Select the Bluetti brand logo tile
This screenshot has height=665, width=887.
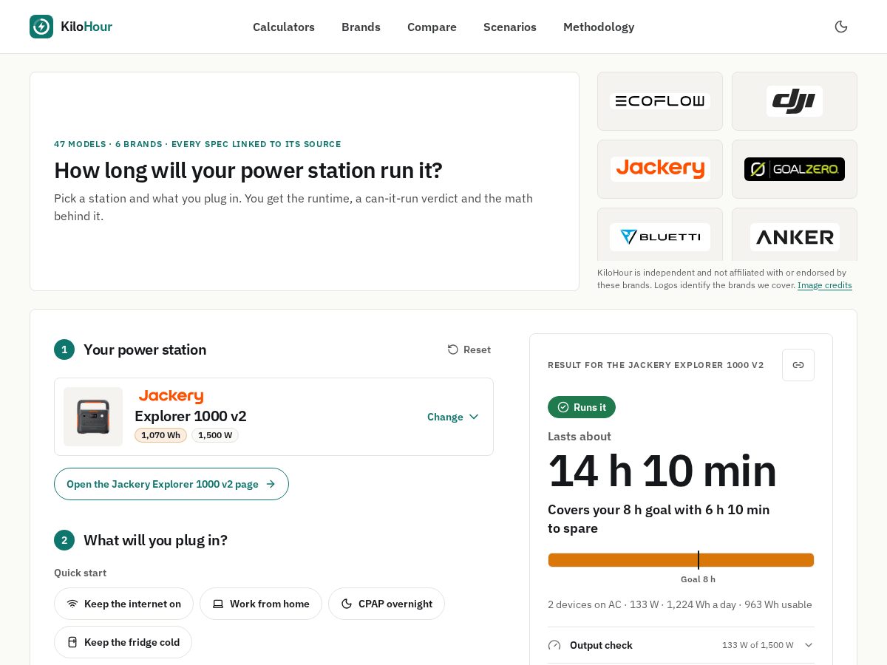[x=660, y=234]
